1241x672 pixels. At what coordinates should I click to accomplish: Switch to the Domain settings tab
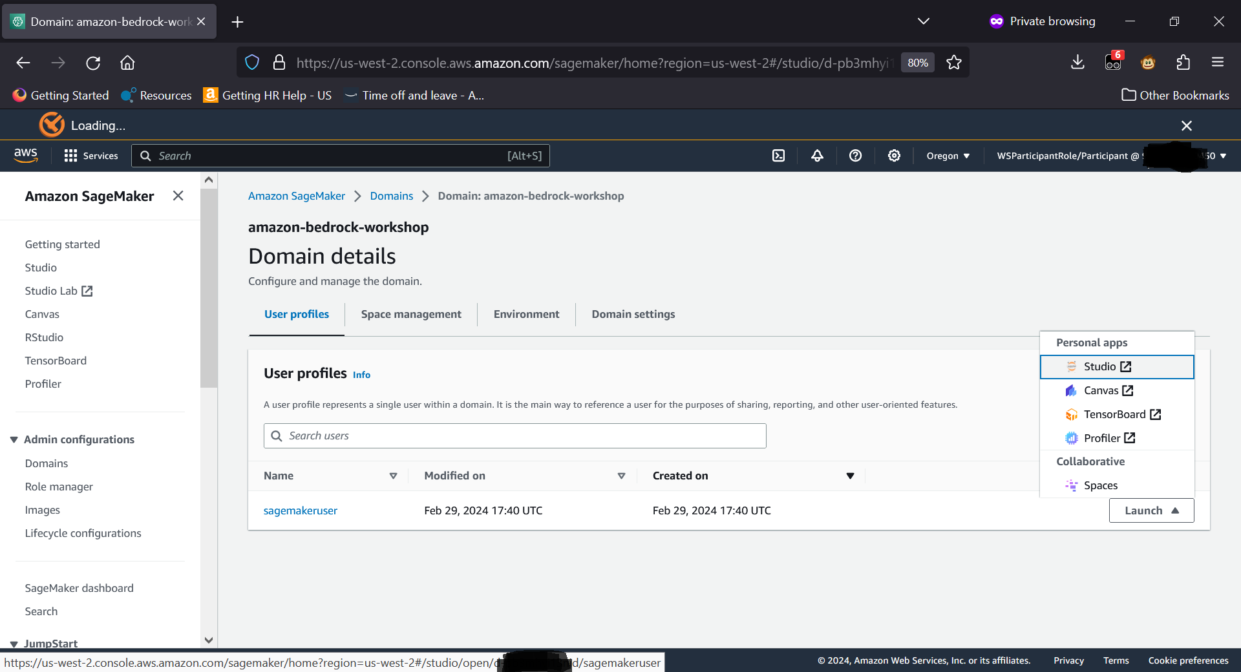click(x=633, y=314)
